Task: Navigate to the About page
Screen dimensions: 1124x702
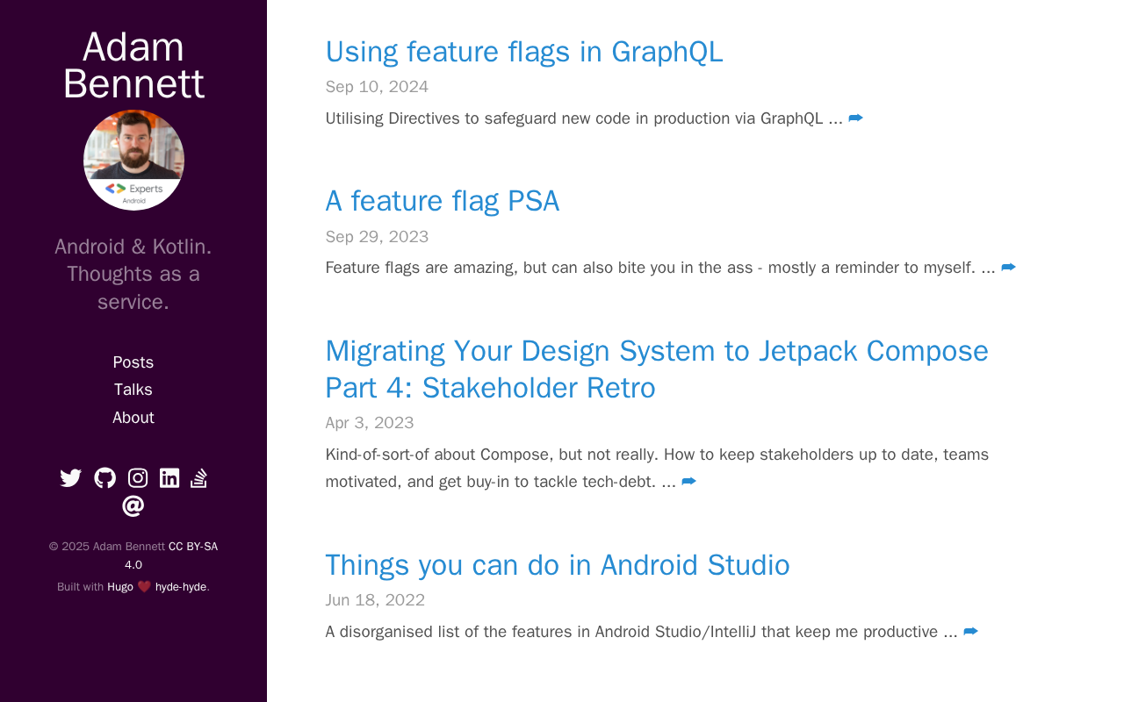Action: click(133, 418)
